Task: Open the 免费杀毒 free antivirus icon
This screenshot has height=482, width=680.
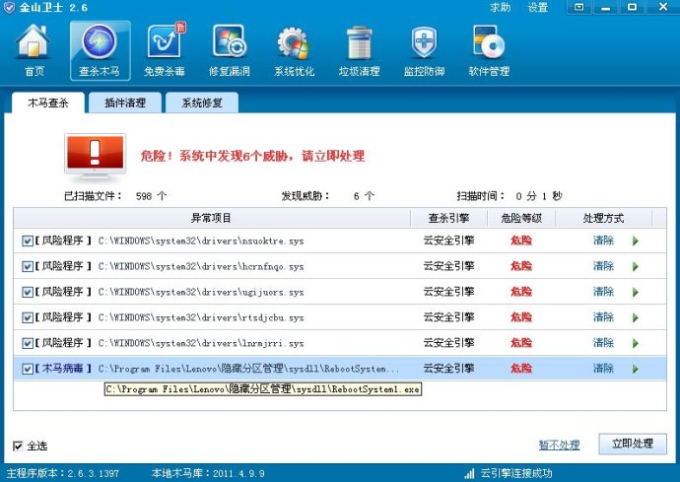Action: coord(165,40)
